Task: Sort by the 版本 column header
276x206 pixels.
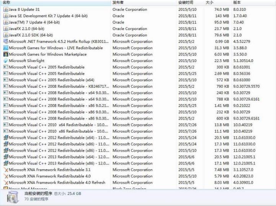Action: 253,2
